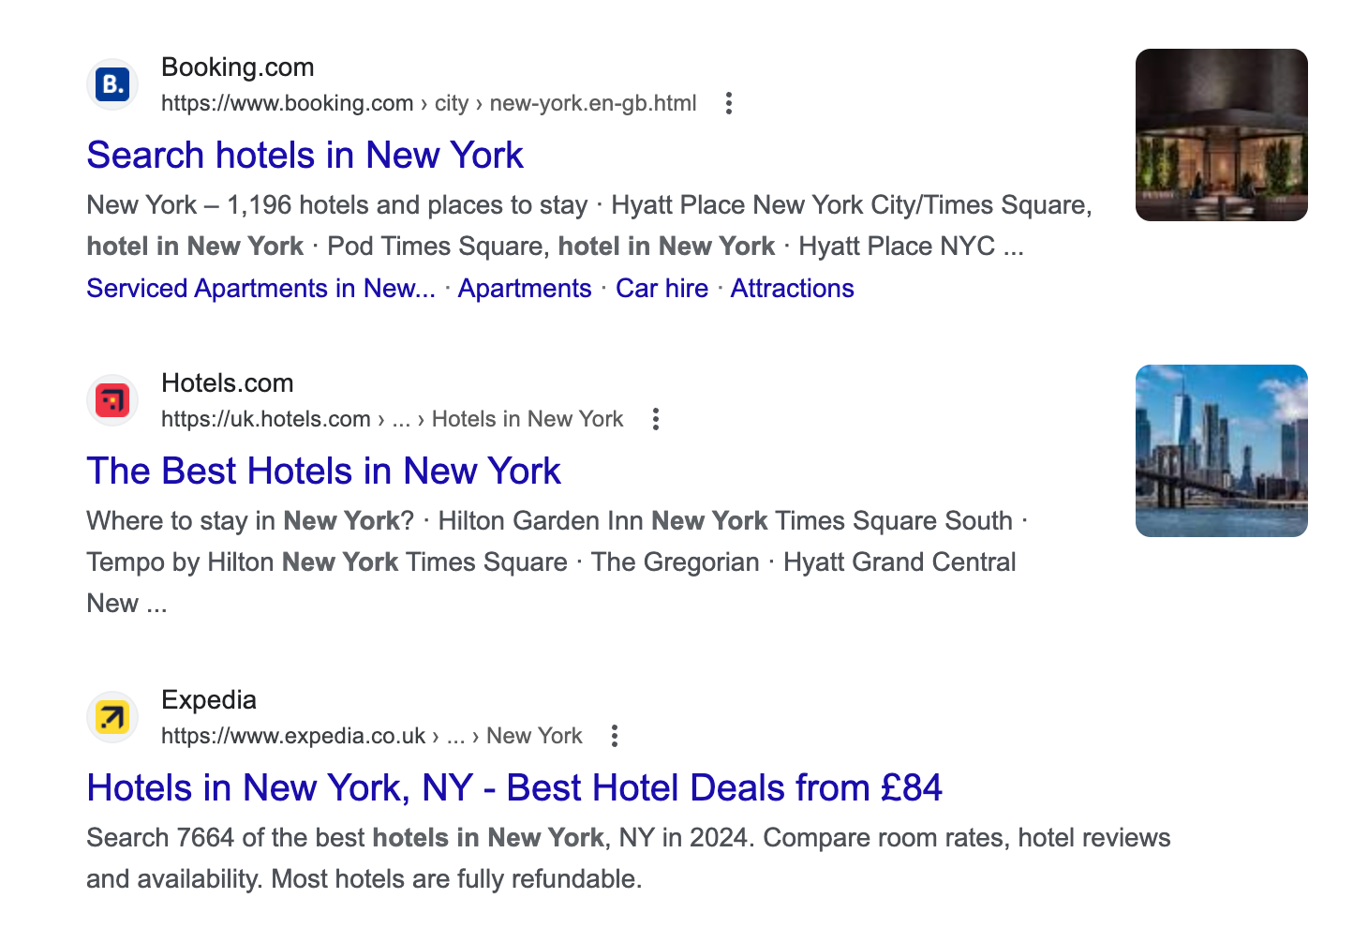Screen dimensions: 1353x928
Task: Click the New York skyline thumbnail
Action: click(1221, 451)
